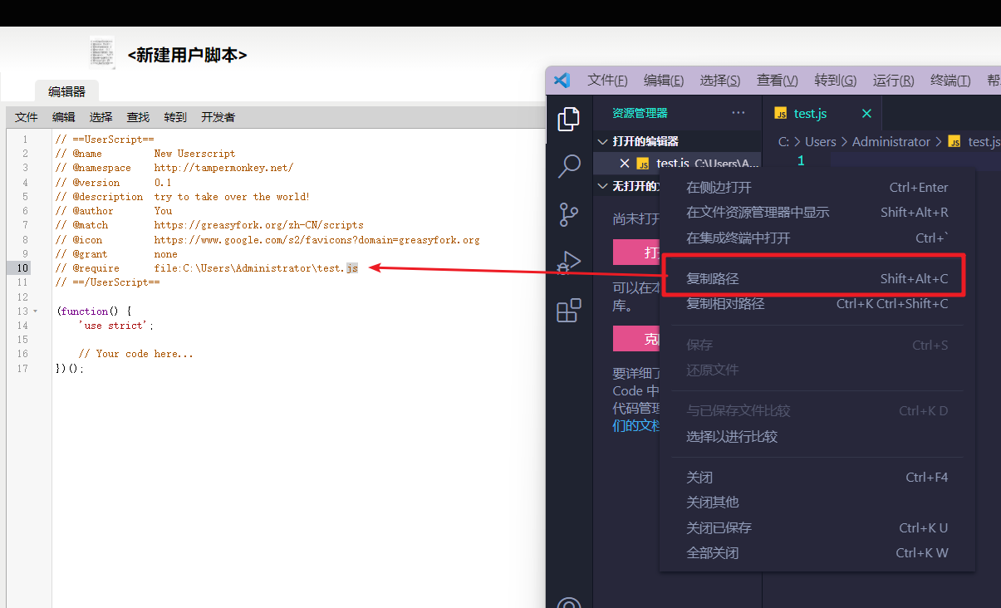This screenshot has width=1001, height=608.
Task: Collapse the 无打开的 folder section
Action: click(602, 187)
